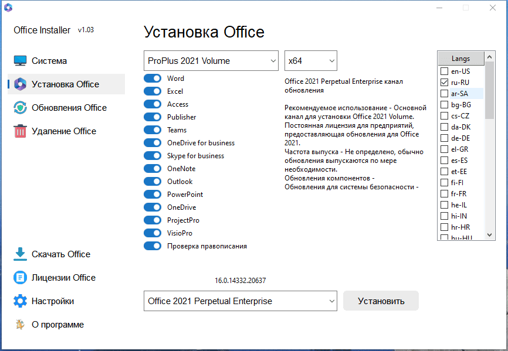Turn off the Excel toggle
The image size is (508, 351).
click(153, 91)
